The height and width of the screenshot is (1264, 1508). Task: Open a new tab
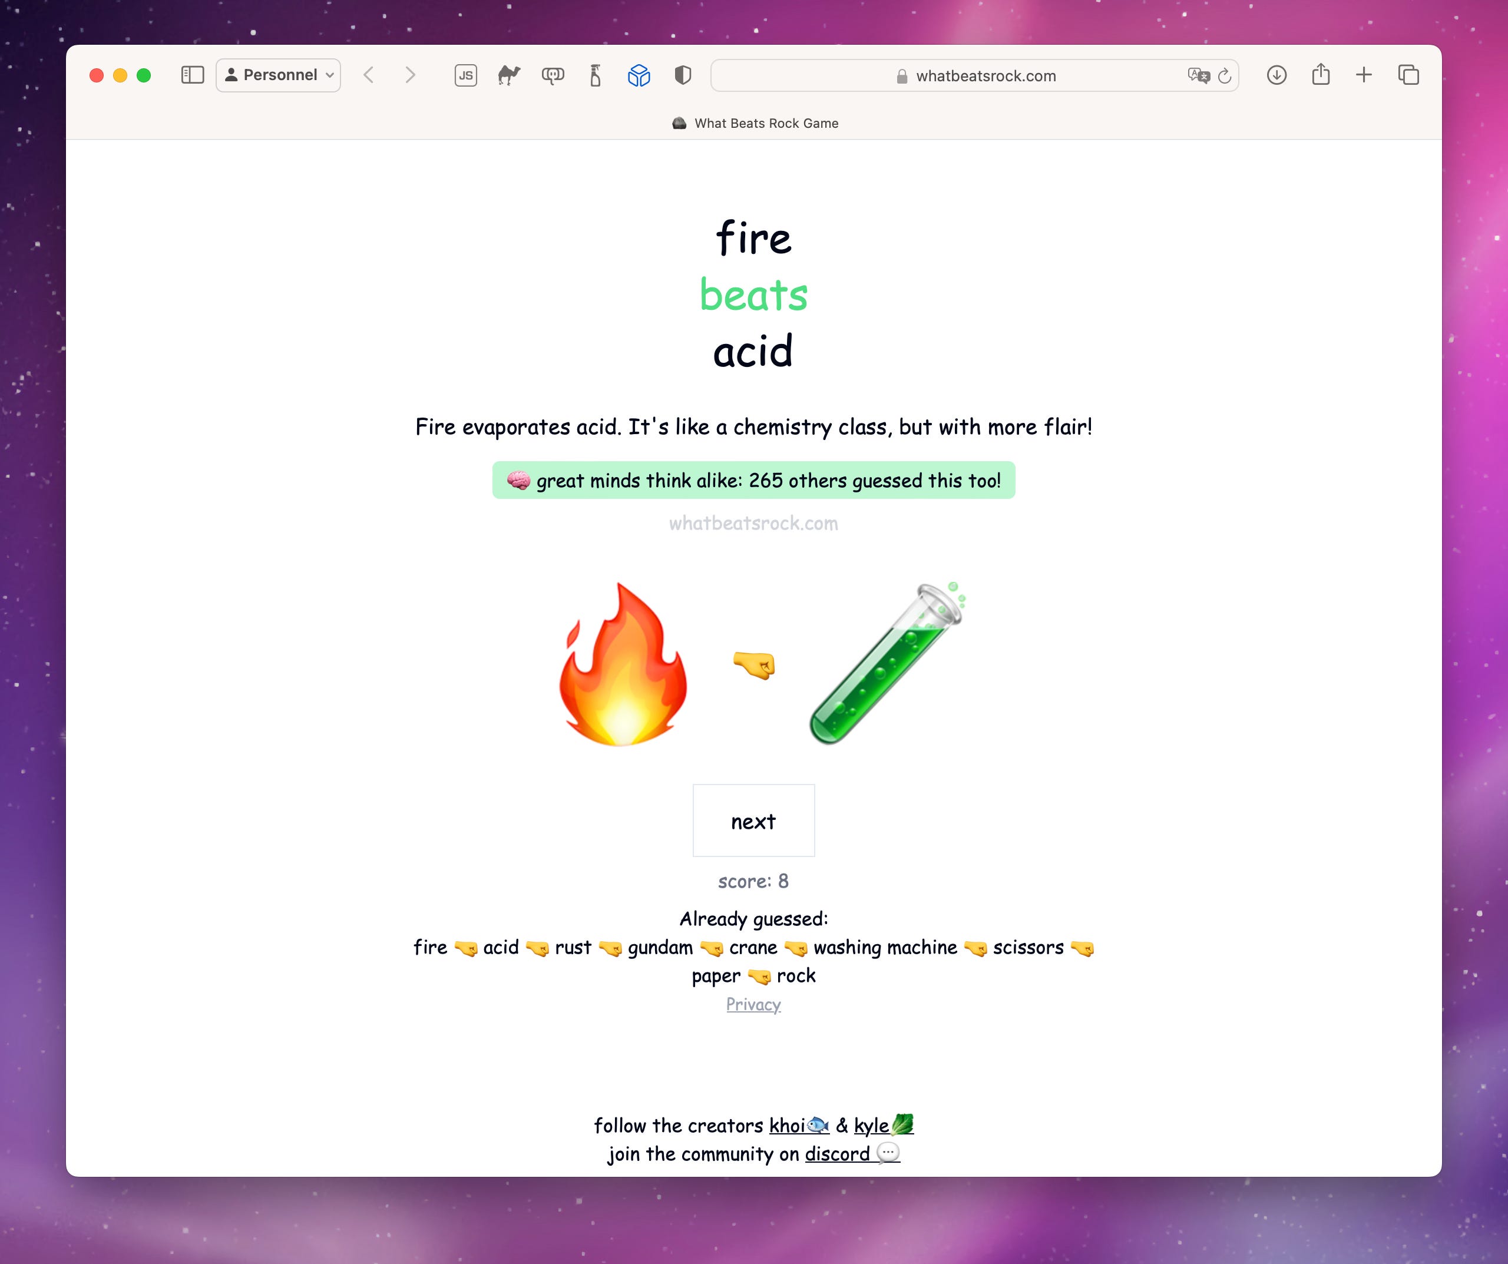(1364, 75)
